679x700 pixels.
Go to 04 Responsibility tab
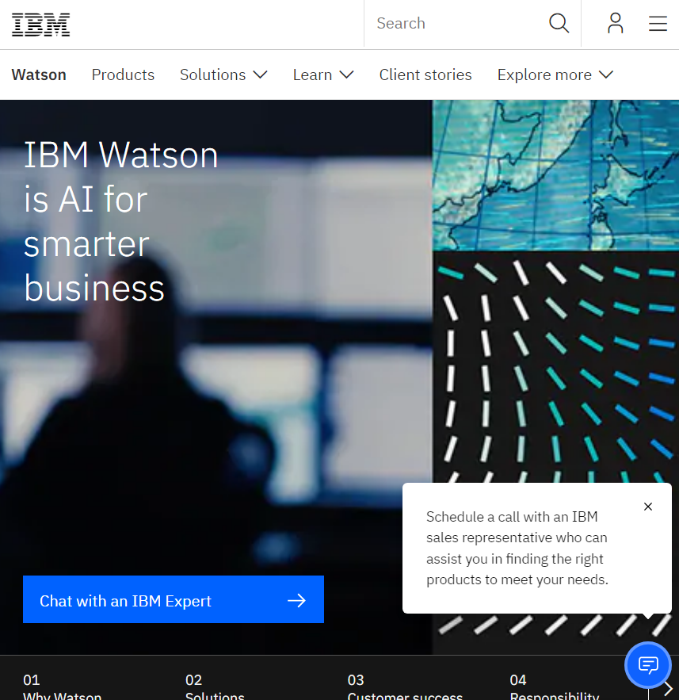tap(554, 687)
